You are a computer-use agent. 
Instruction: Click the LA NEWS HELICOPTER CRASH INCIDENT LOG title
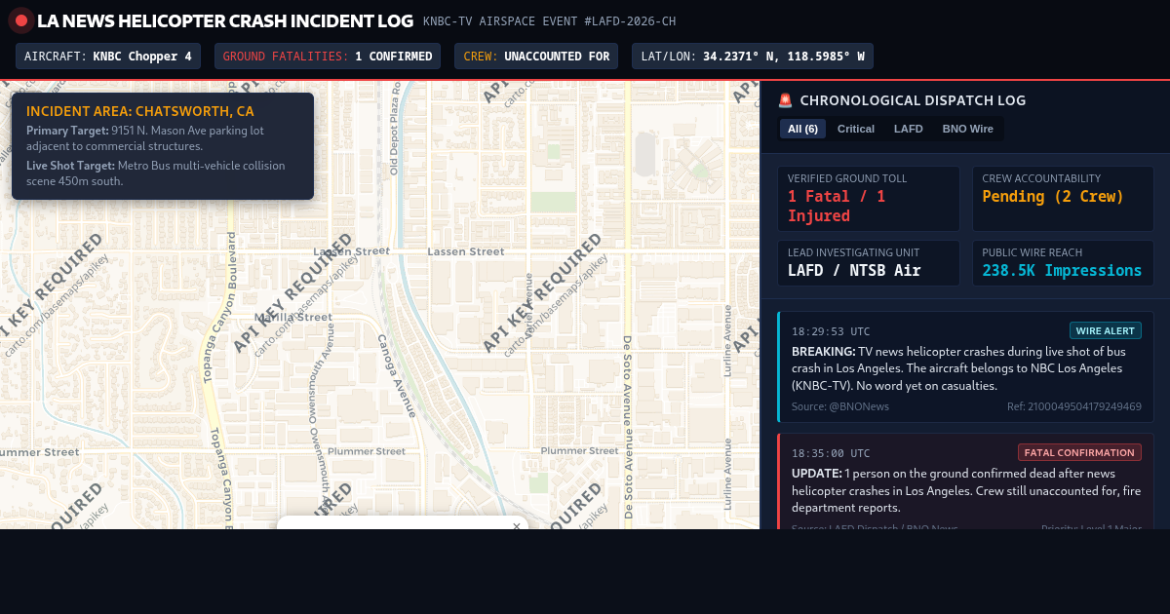[x=225, y=20]
